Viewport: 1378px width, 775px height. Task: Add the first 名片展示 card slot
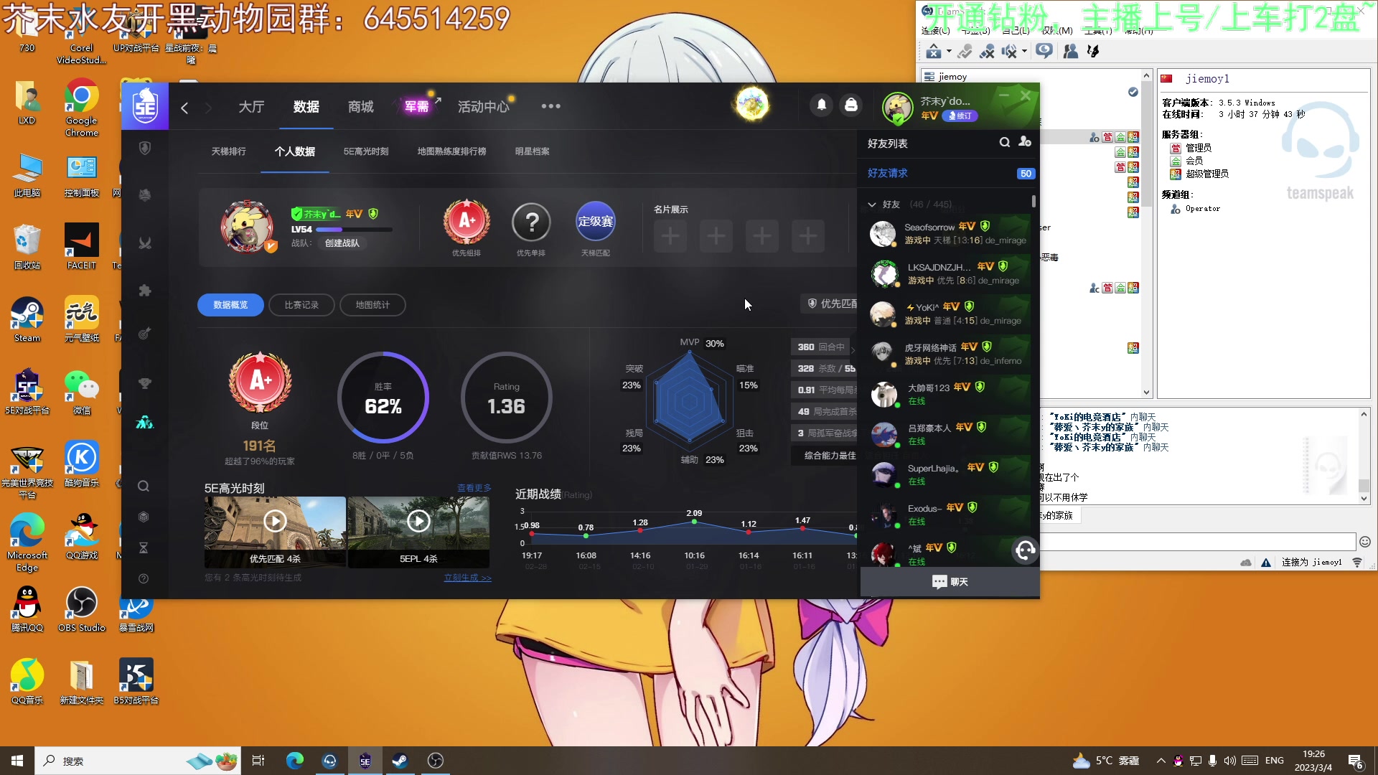click(670, 236)
